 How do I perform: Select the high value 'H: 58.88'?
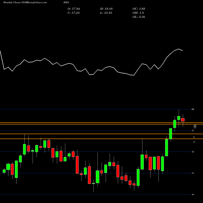[x=106, y=9]
